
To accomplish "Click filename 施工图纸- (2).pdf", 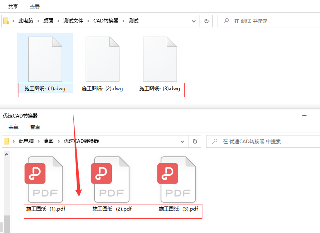I will [112, 209].
